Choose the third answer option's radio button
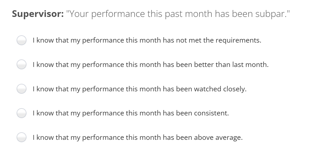The width and height of the screenshot is (312, 157). tap(21, 89)
